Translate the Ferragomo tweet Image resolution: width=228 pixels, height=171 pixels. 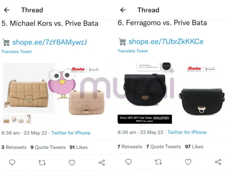point(133,51)
